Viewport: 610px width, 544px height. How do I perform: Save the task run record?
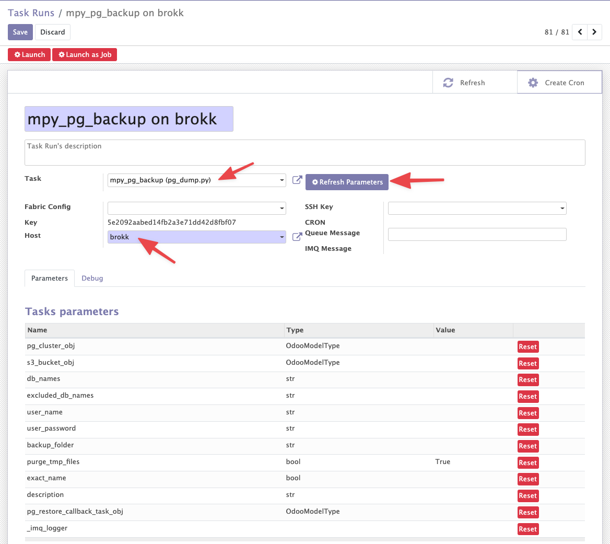pos(20,32)
